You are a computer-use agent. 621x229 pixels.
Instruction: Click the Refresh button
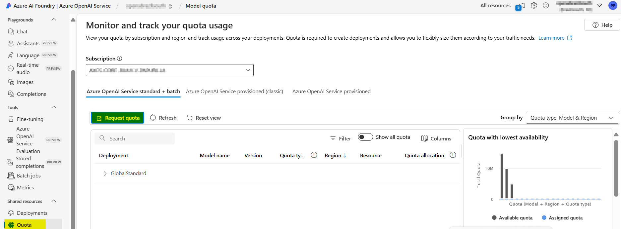tap(163, 118)
